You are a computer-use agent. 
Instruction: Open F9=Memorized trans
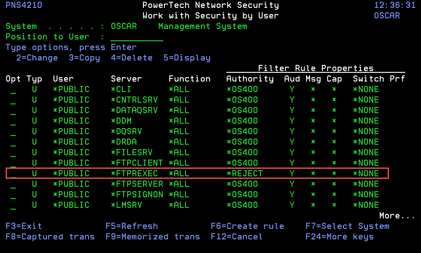pos(153,237)
